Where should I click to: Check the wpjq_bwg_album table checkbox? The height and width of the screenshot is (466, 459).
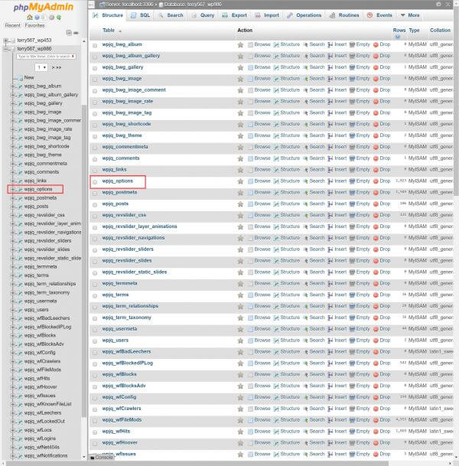click(95, 45)
